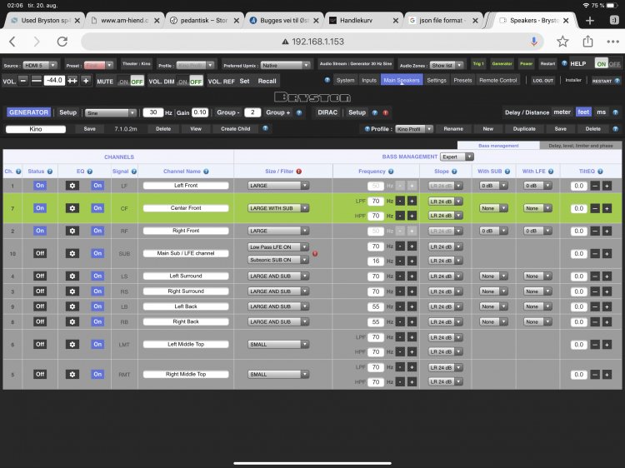The image size is (625, 468).
Task: Click blue help icon left of HELP
Action: pos(564,63)
